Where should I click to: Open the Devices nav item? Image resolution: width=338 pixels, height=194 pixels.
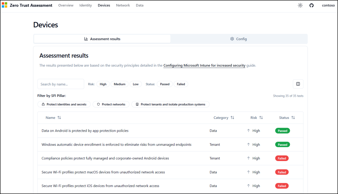point(104,5)
